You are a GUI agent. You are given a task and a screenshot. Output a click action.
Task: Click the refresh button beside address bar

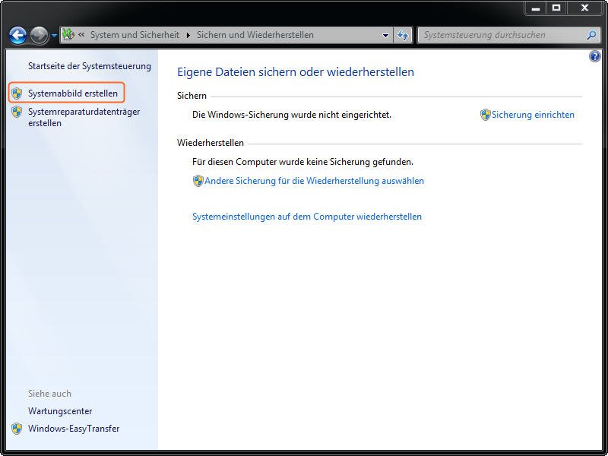point(403,35)
